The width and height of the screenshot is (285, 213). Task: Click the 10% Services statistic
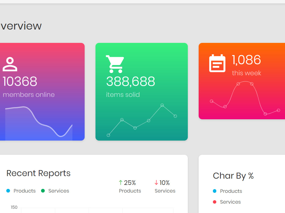[x=165, y=187]
